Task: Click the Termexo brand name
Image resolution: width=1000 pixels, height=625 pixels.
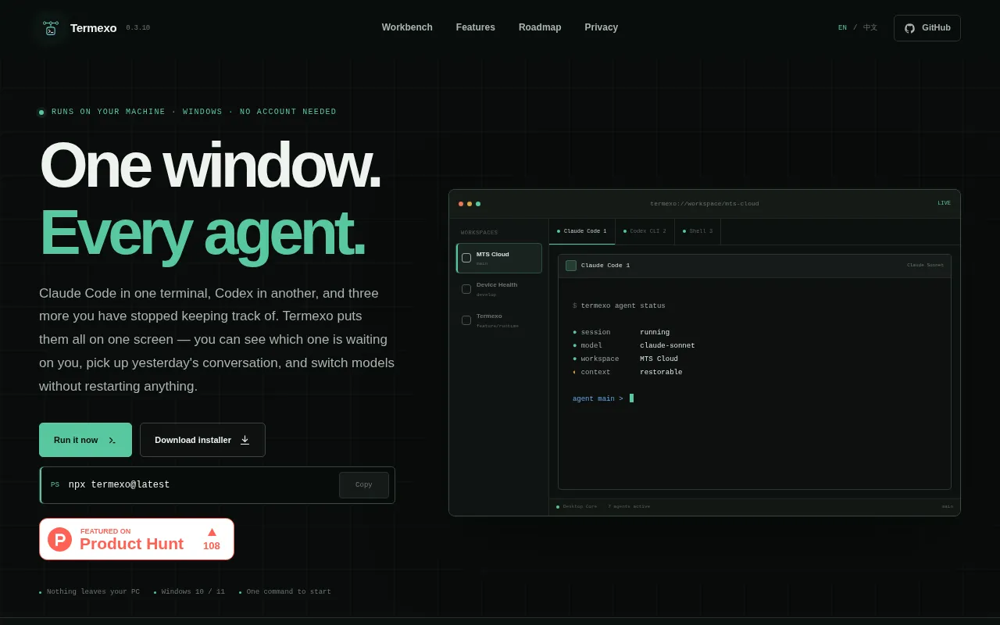Action: point(93,28)
